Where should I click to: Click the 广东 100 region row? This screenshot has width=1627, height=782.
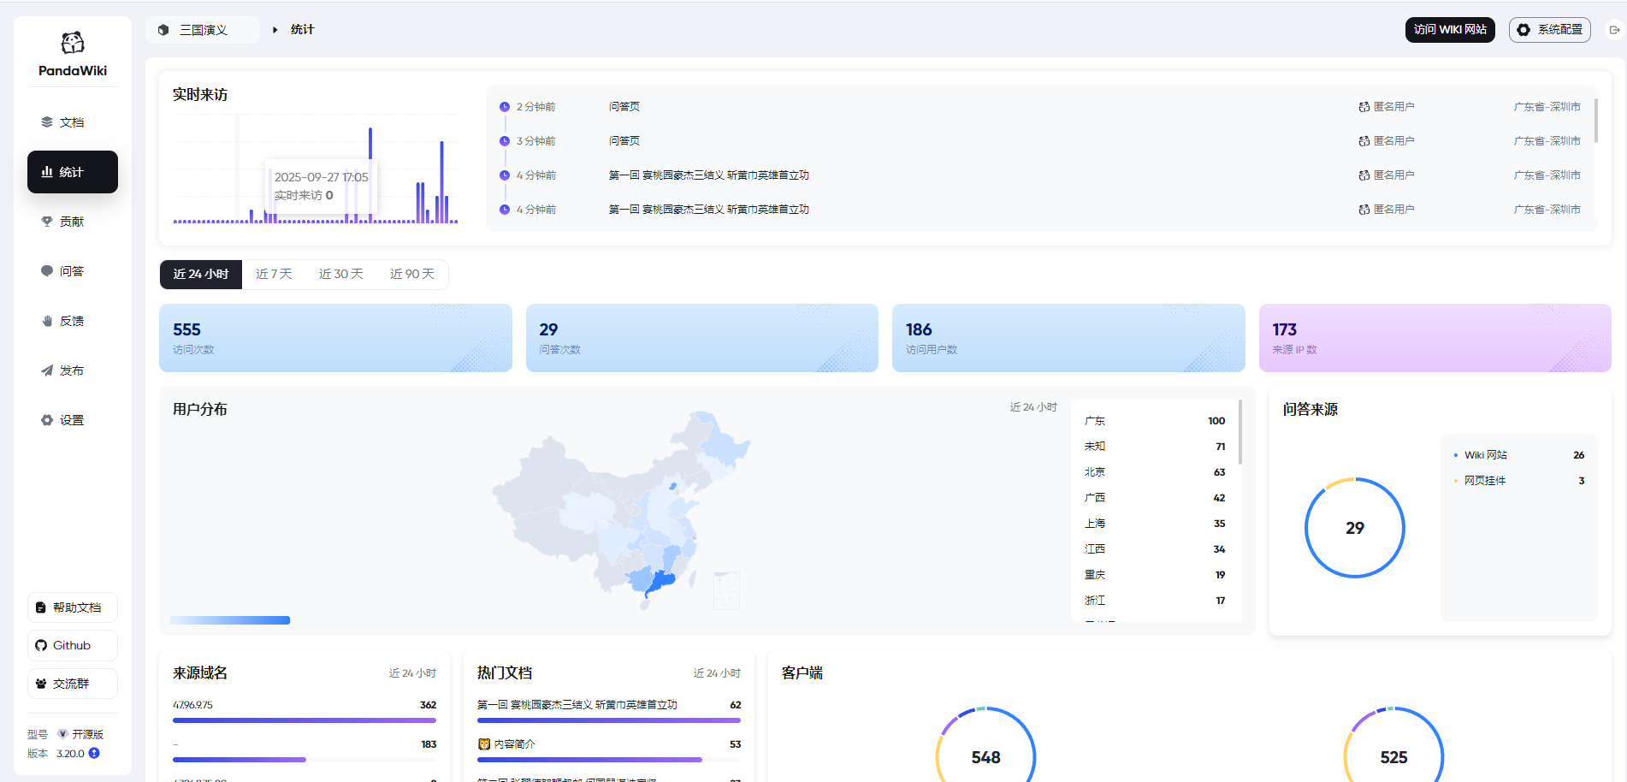click(1154, 421)
